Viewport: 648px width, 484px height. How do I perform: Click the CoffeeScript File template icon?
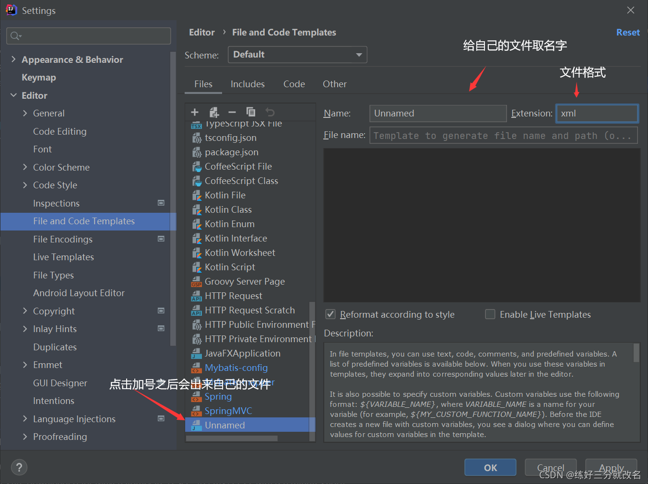tap(197, 167)
